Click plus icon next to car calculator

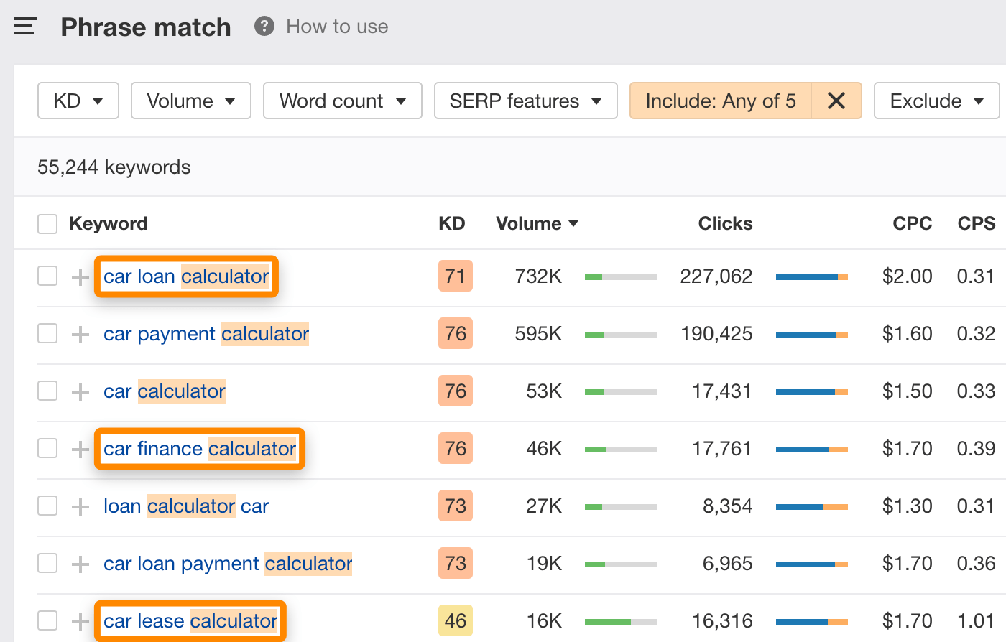click(x=80, y=391)
